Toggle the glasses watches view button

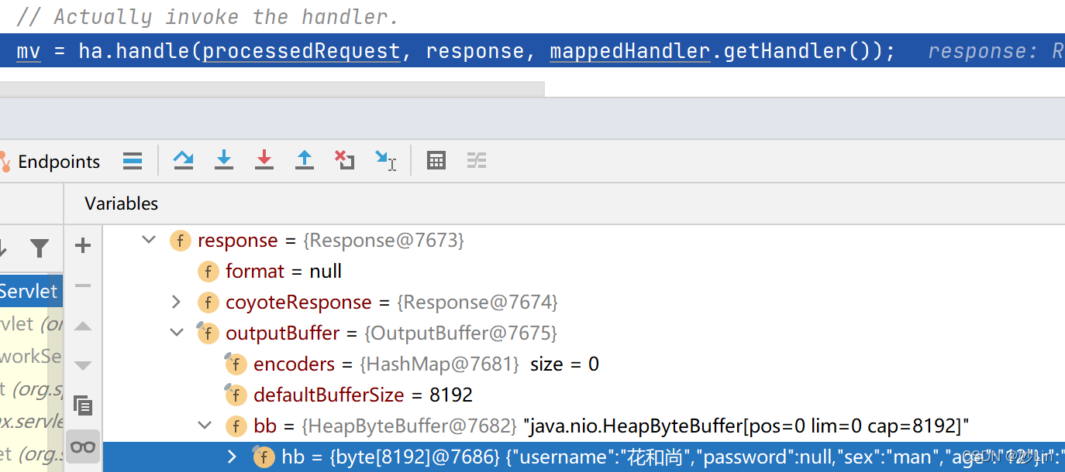pyautogui.click(x=82, y=446)
